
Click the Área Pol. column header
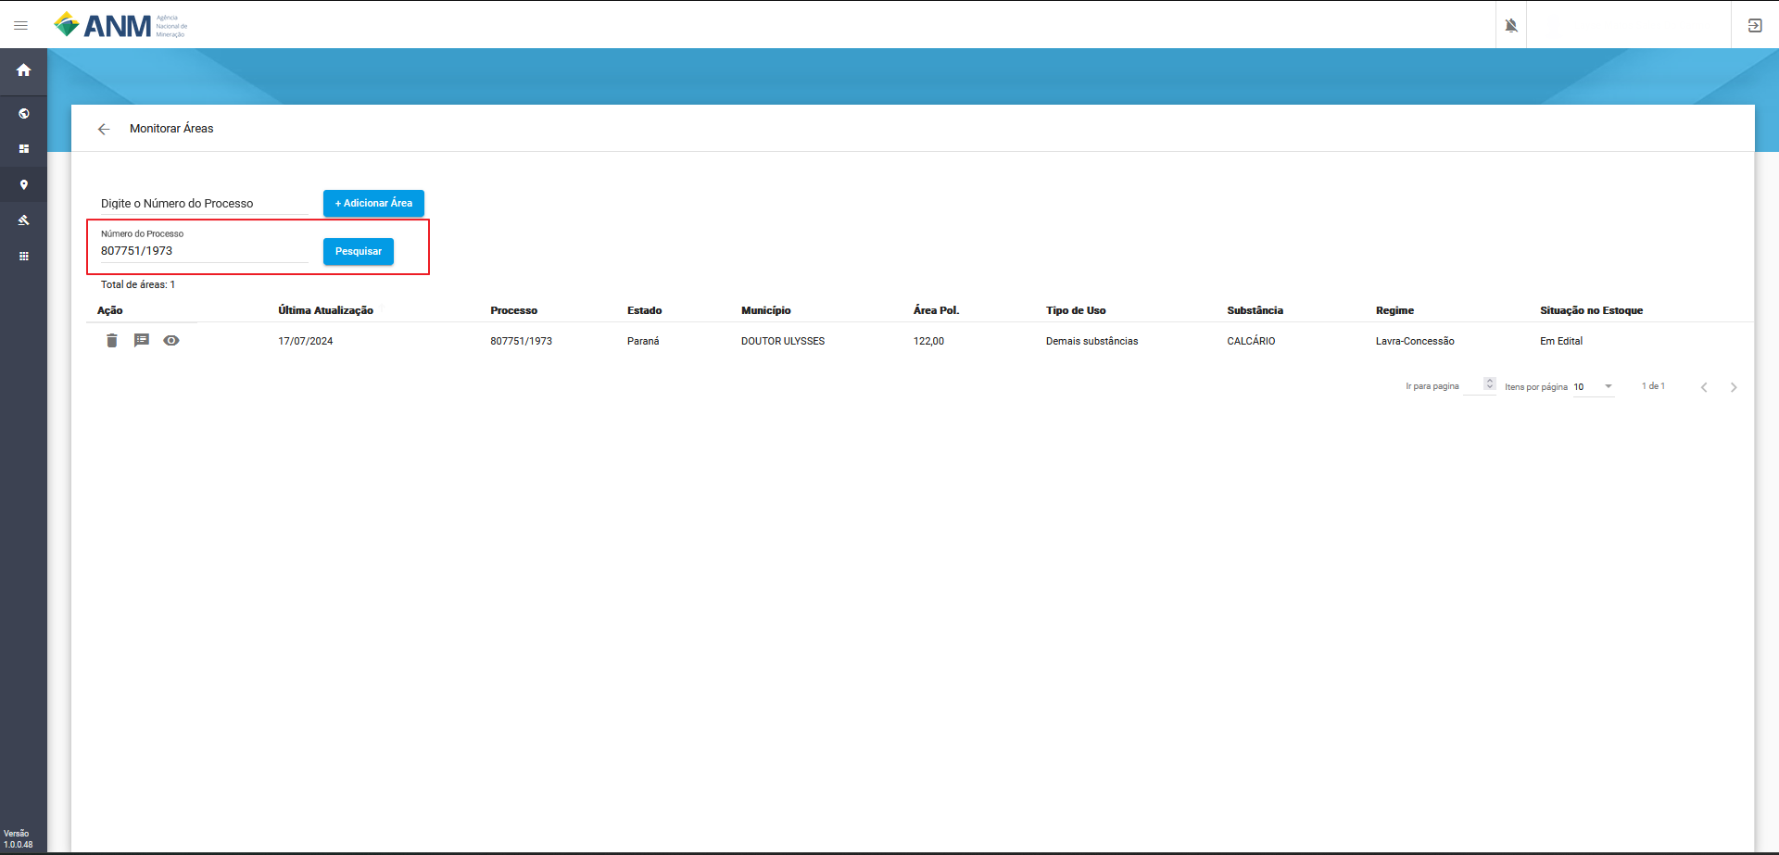[937, 310]
